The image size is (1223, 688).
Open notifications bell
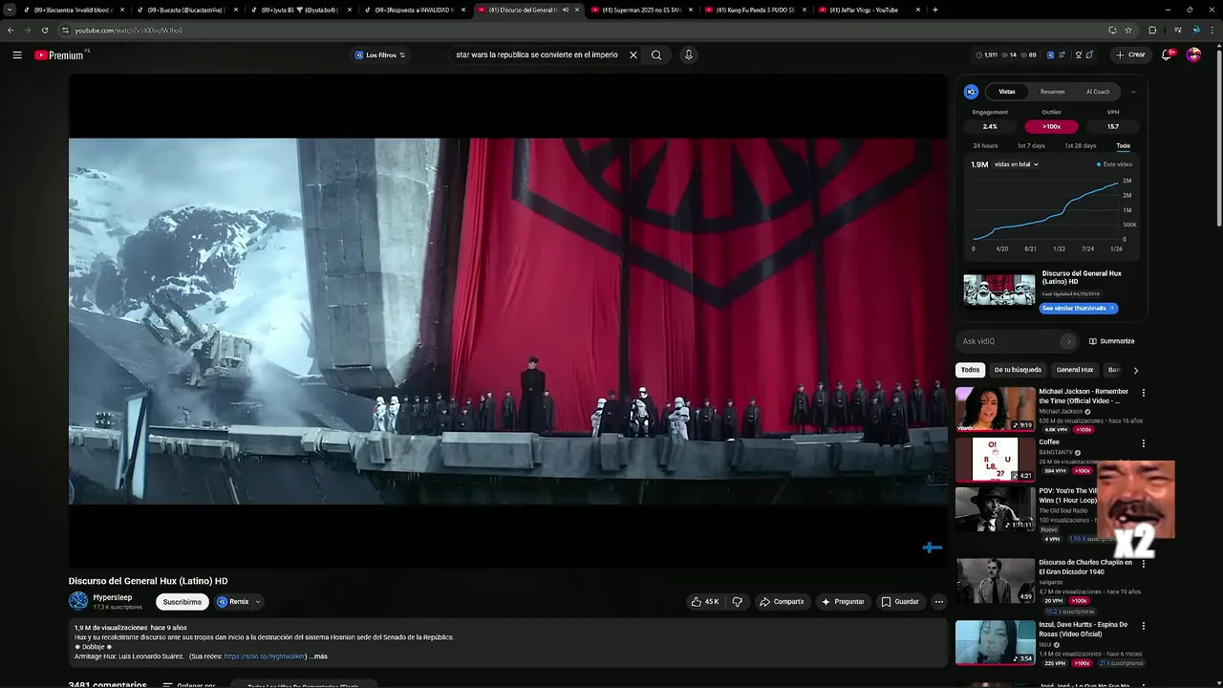(1167, 54)
